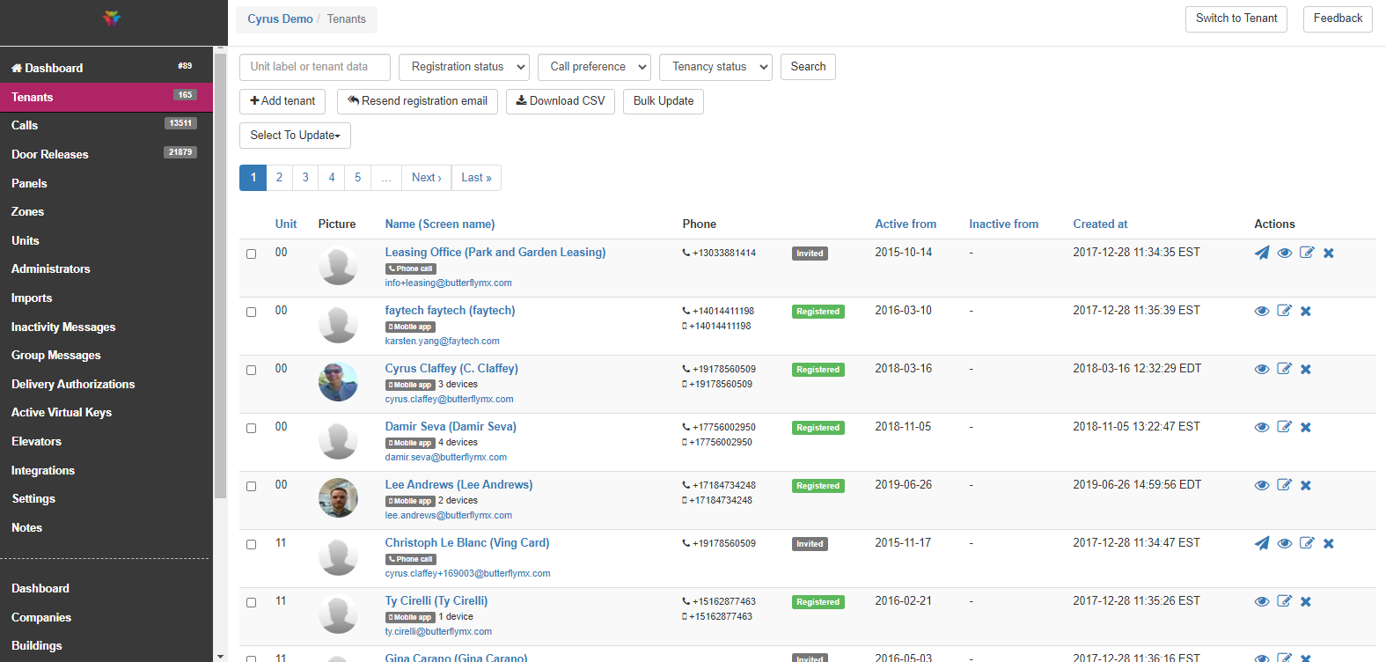The image size is (1386, 662).
Task: Edit icon for faytech faytech row
Action: click(x=1284, y=311)
